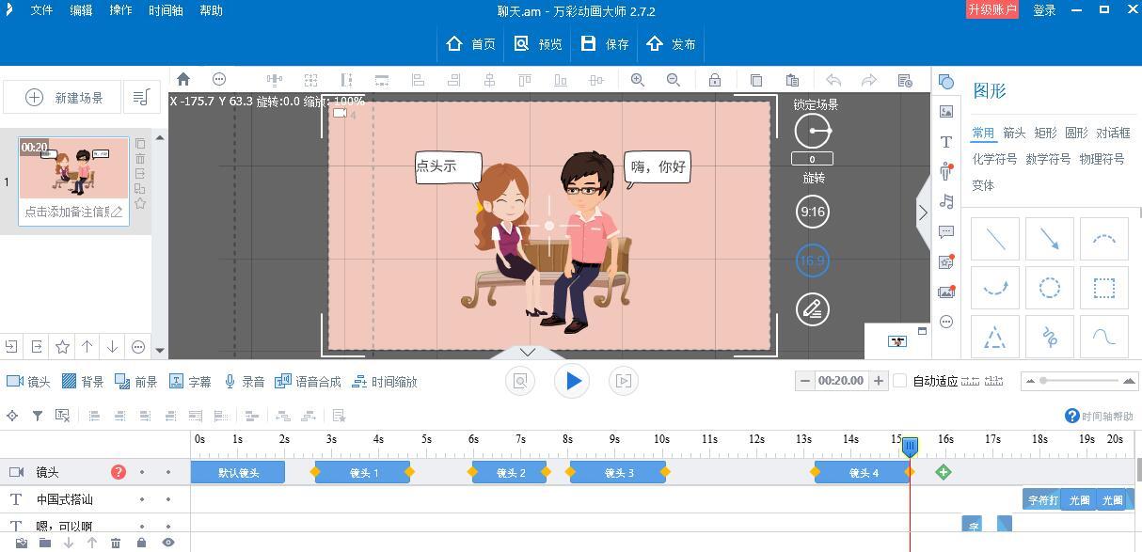Select scene 1 thumbnail

tap(74, 167)
